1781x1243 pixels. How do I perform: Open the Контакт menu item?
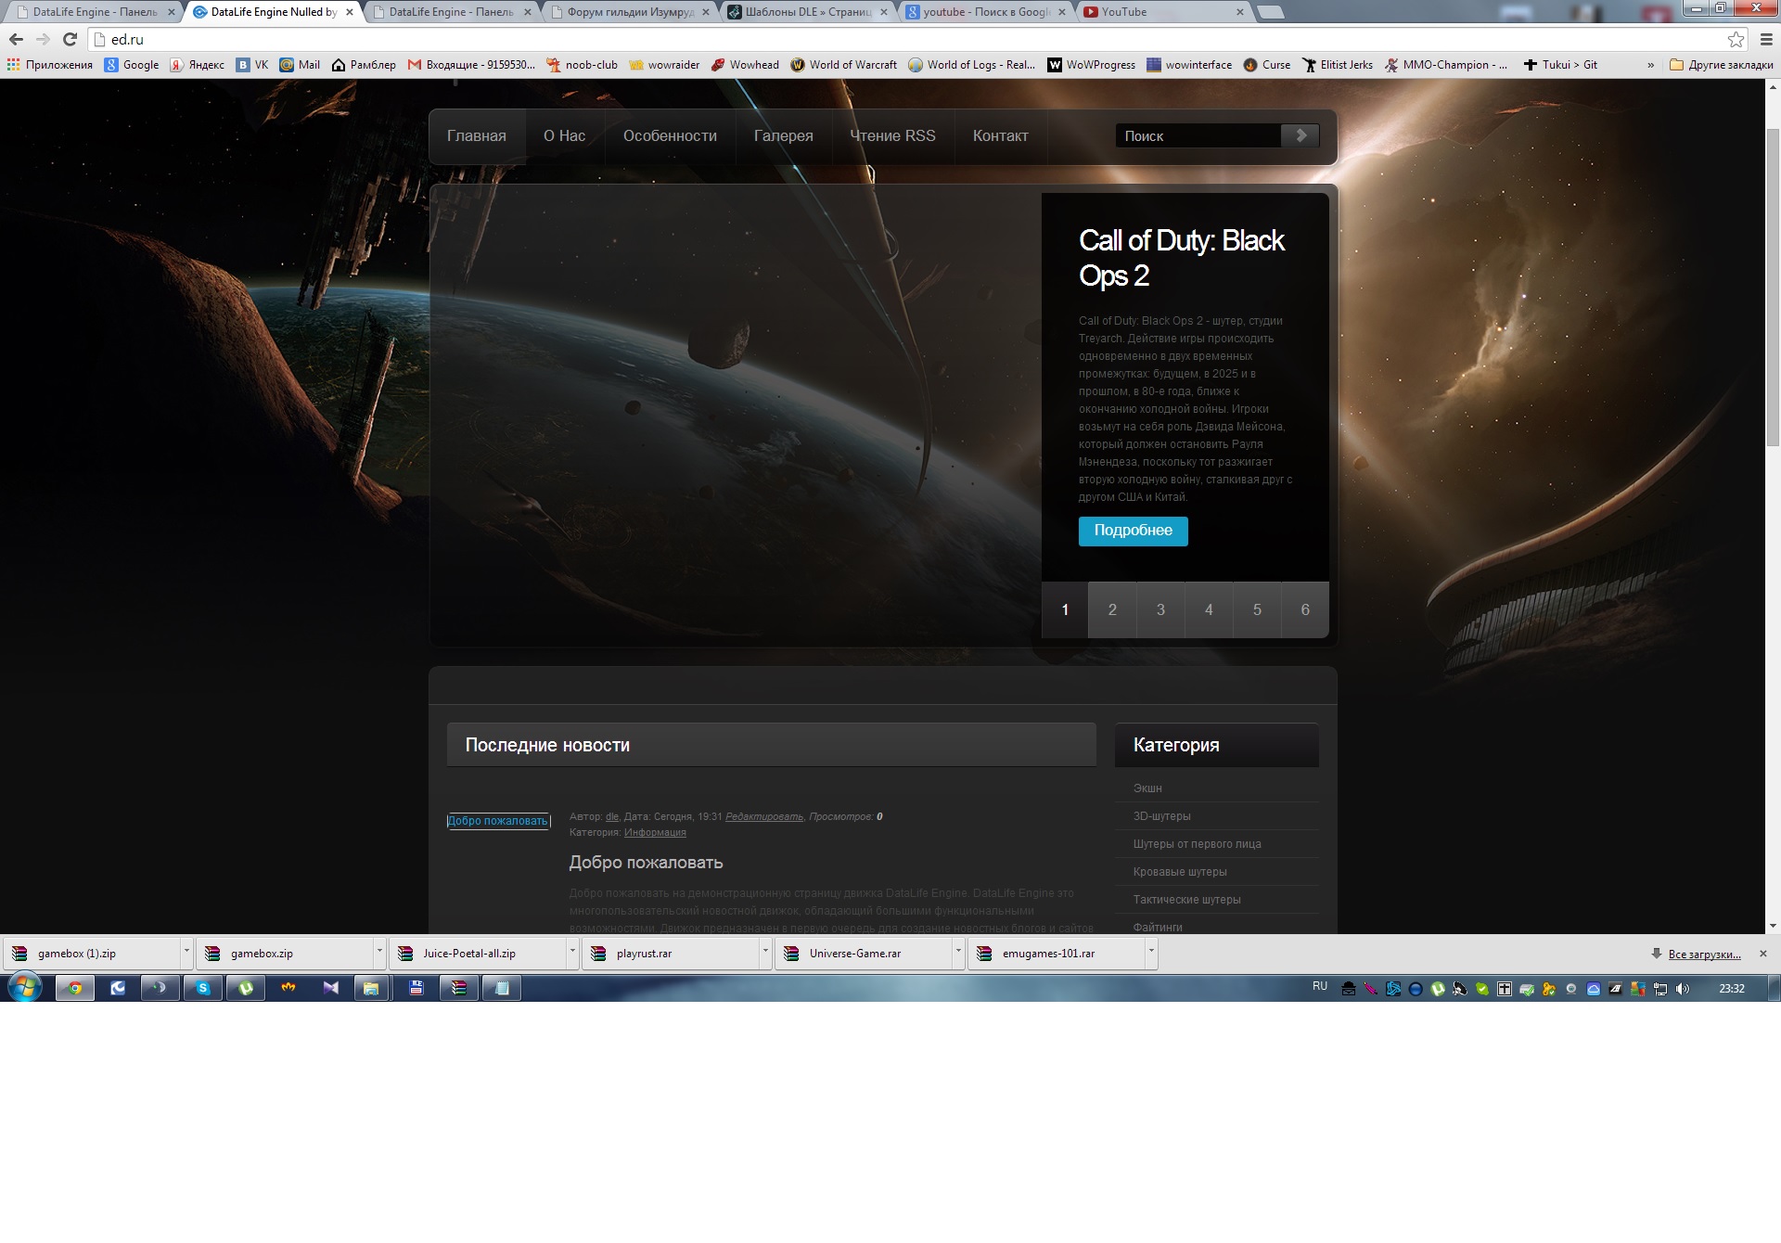[1000, 136]
